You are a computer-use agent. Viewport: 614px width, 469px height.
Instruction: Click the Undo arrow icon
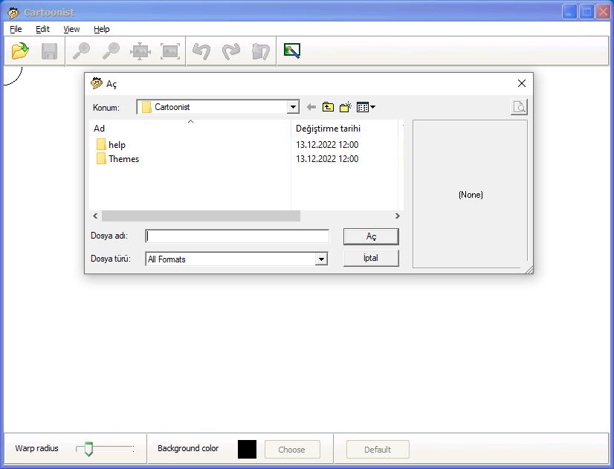pos(201,51)
